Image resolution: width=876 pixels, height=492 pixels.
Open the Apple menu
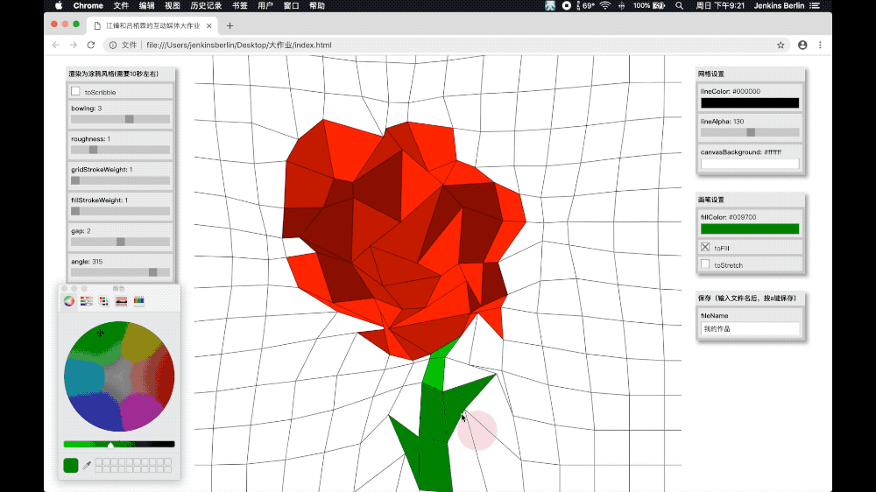[59, 5]
